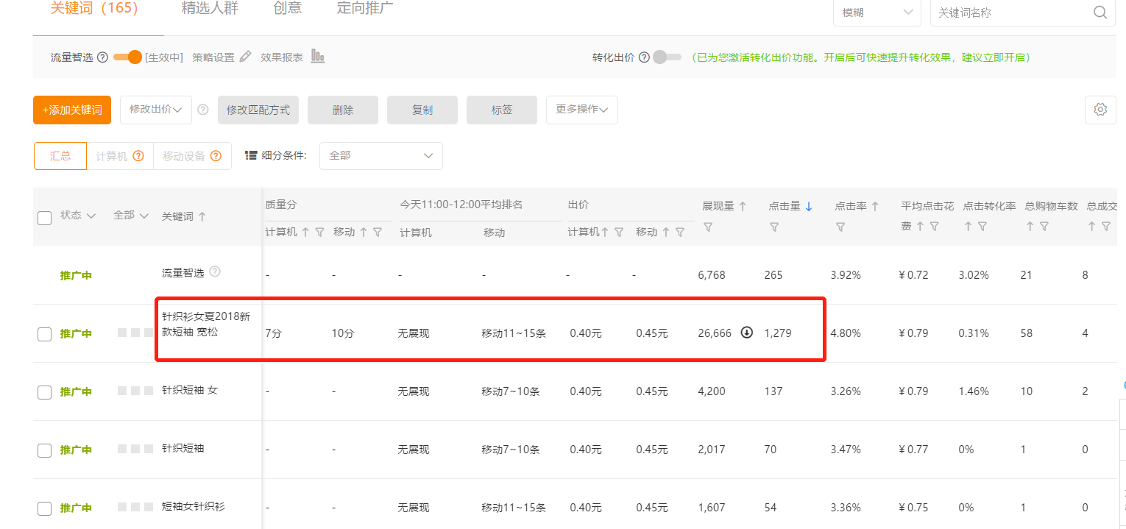Open the 模糊 match type dropdown
The height and width of the screenshot is (529, 1126).
877,13
